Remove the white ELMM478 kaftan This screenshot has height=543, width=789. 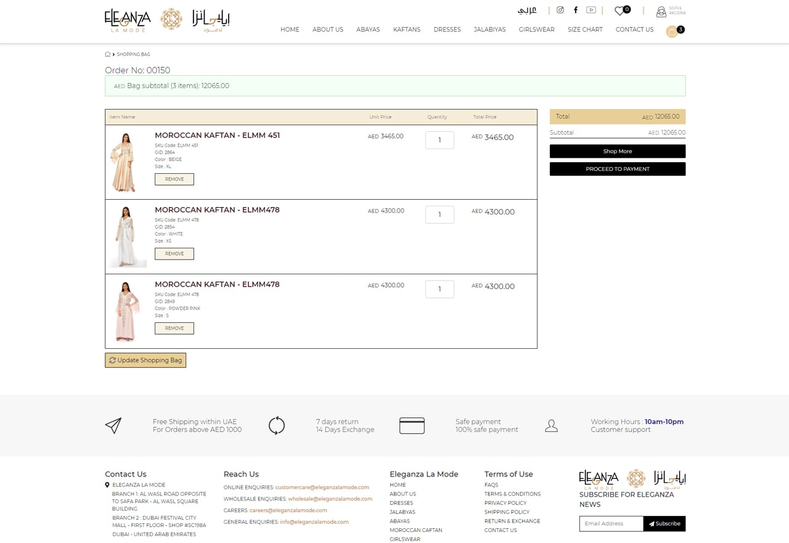[x=174, y=254]
